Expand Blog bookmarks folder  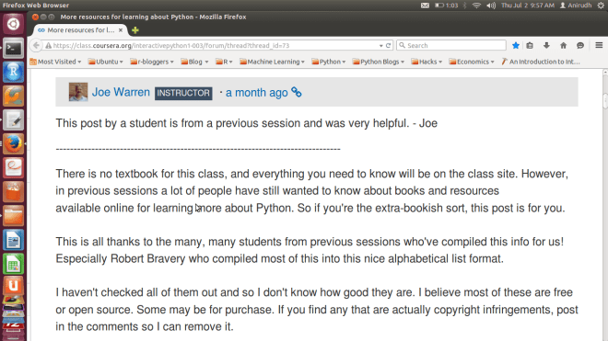pyautogui.click(x=194, y=62)
